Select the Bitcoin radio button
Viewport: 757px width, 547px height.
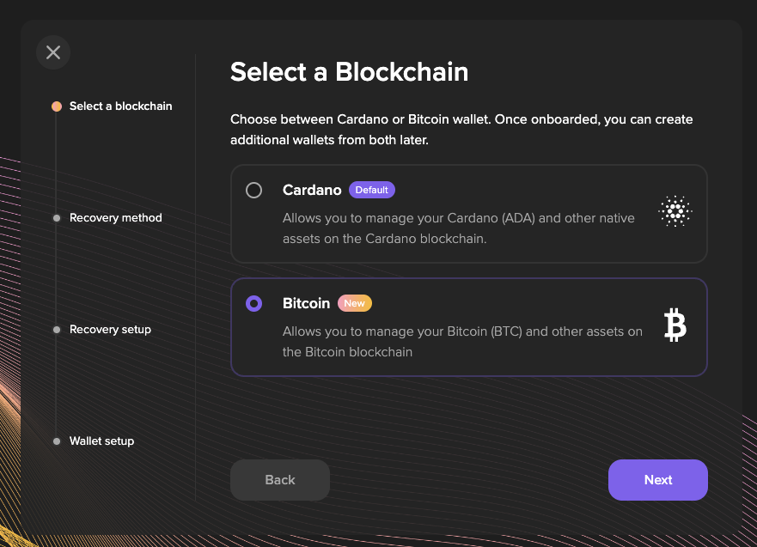(254, 304)
